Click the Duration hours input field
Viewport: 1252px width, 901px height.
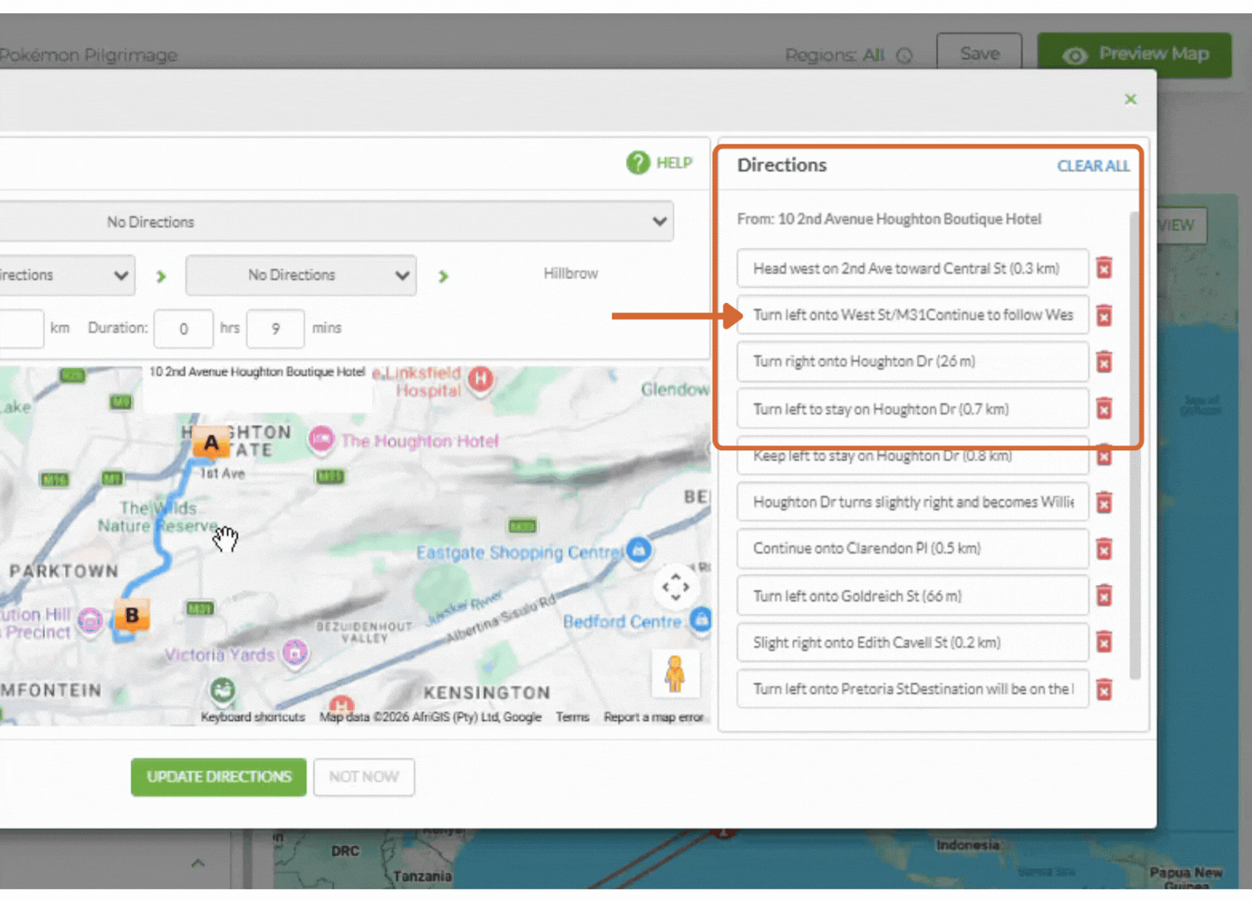pos(184,329)
